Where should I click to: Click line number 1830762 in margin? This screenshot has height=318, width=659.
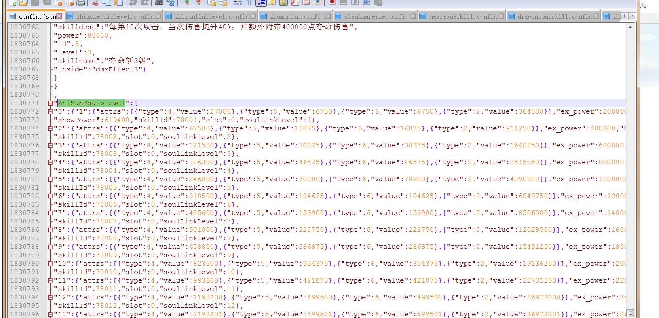[24, 27]
